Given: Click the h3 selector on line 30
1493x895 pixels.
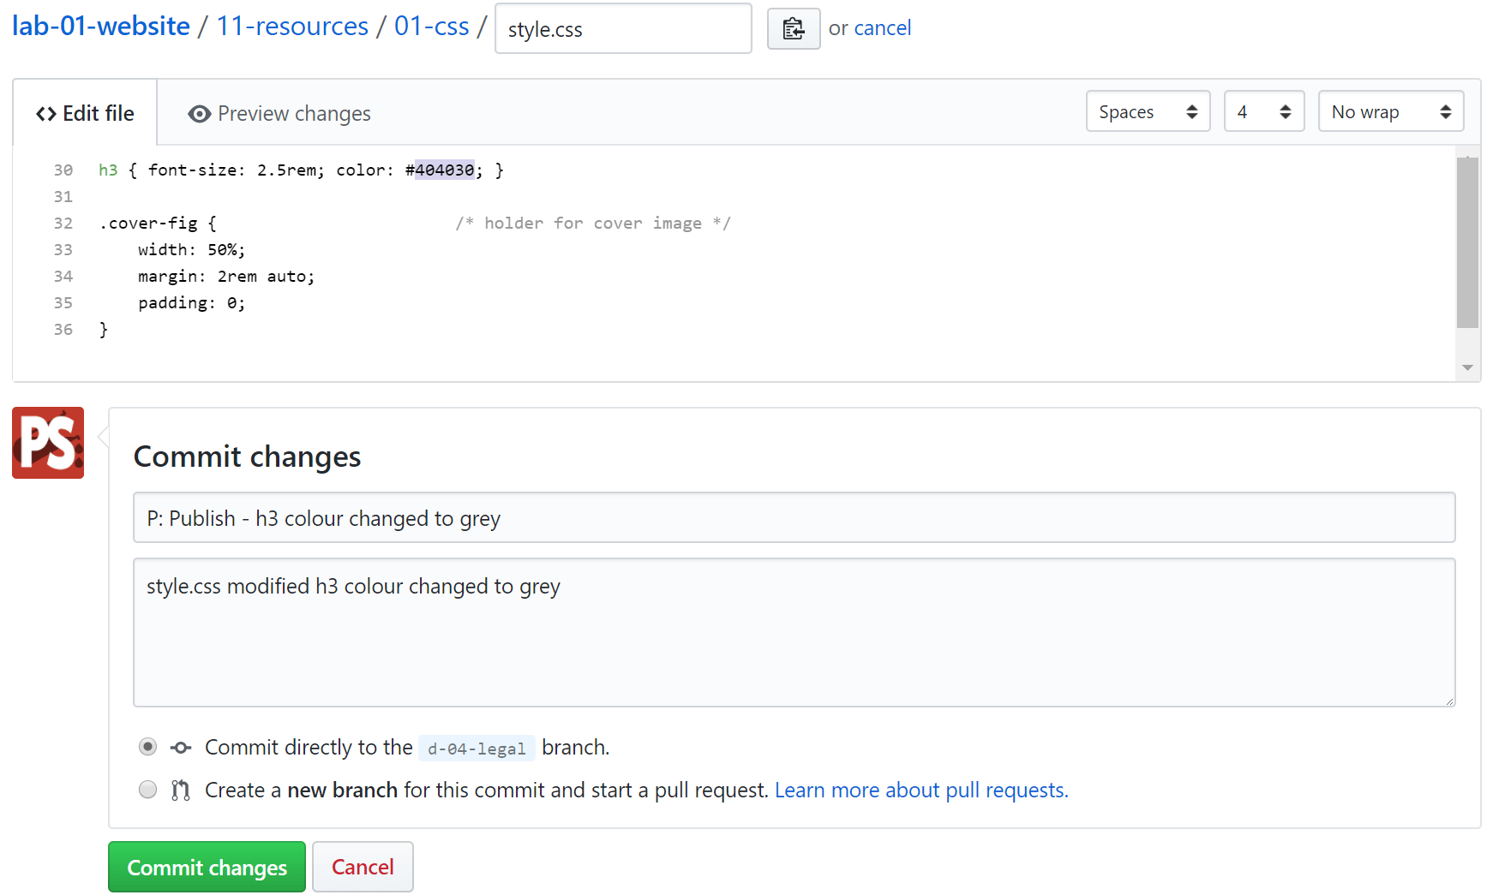Looking at the screenshot, I should pyautogui.click(x=108, y=170).
